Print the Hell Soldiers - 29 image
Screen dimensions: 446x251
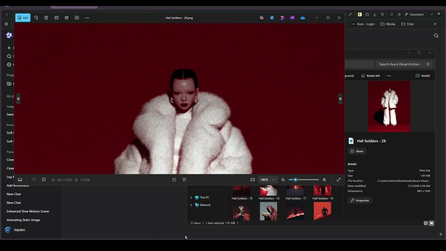[x=56, y=18]
